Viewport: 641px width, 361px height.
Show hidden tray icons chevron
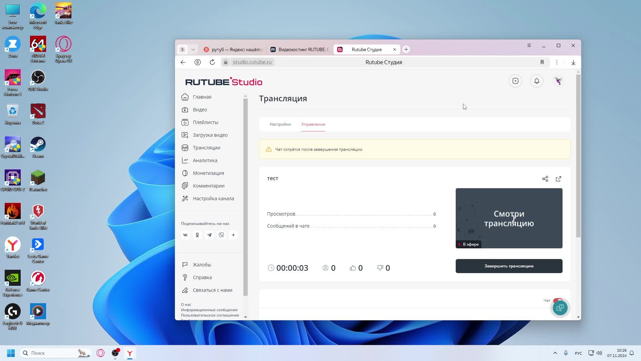click(x=555, y=353)
